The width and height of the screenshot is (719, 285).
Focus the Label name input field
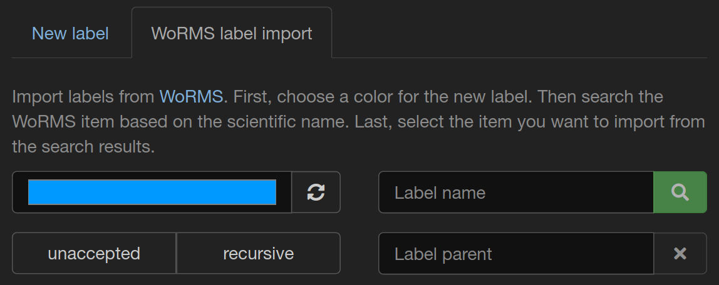515,192
